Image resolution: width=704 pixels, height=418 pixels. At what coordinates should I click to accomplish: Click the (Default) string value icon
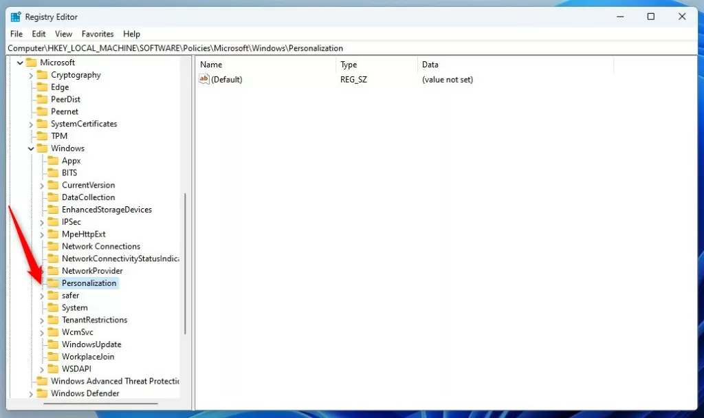tap(203, 79)
